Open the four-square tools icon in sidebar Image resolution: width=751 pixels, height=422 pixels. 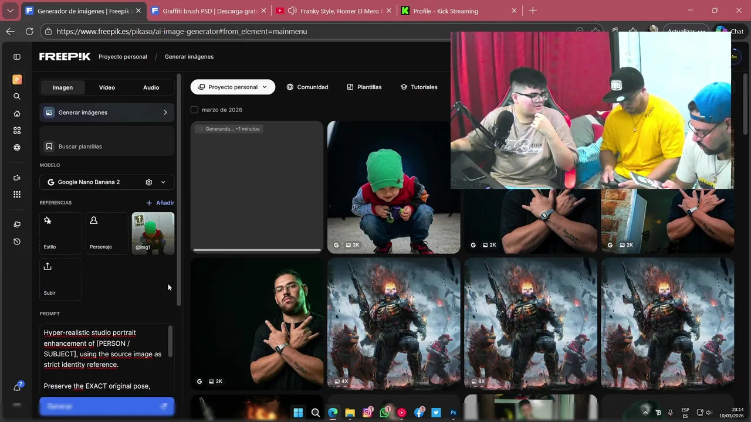(17, 131)
